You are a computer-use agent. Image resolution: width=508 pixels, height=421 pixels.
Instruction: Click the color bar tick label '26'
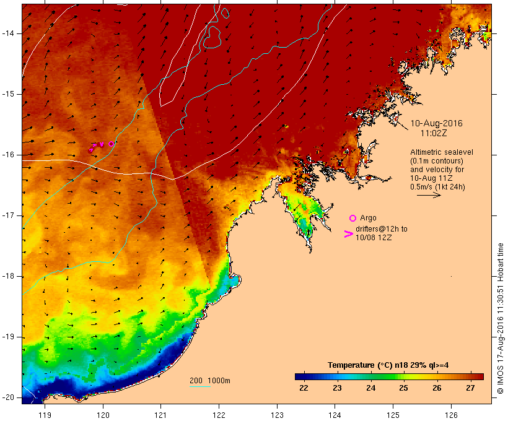437,388
